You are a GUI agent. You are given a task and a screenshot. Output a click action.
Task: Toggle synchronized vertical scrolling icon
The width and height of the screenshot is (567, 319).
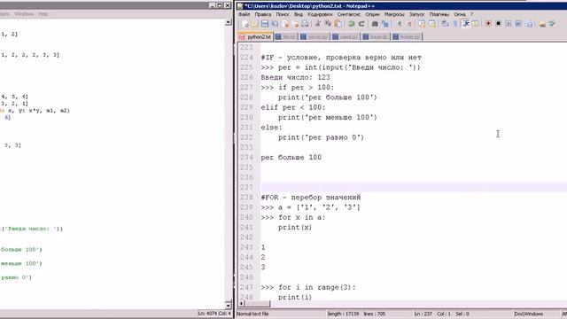tap(422, 24)
